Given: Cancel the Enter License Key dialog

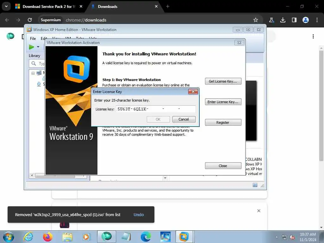Looking at the screenshot, I should point(184,119).
